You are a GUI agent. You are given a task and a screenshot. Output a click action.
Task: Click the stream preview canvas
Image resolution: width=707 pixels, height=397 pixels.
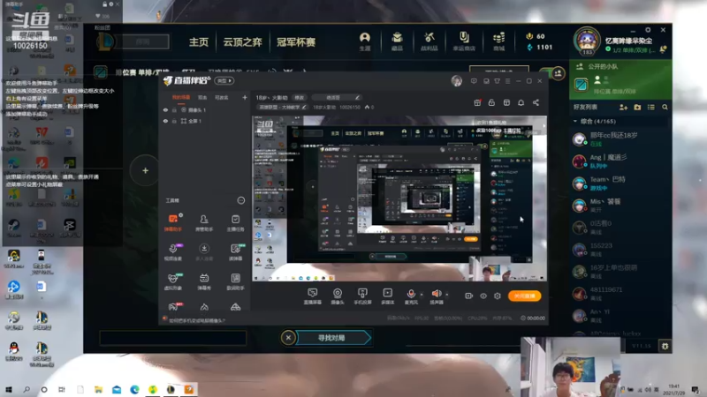399,198
